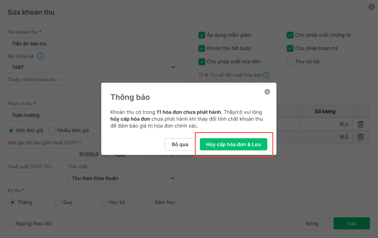Toggle Cho phép xuất hóa đơn checkbox
The height and width of the screenshot is (238, 378).
click(x=202, y=62)
